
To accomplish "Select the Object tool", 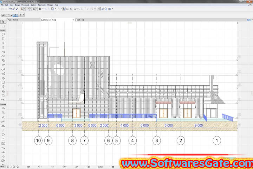I will (3, 91).
